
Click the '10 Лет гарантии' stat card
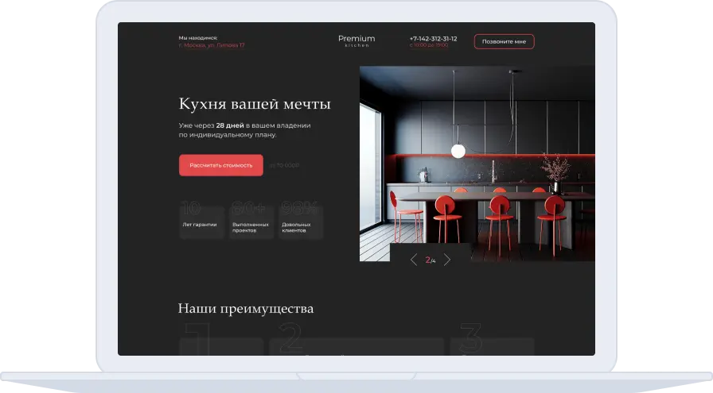pyautogui.click(x=200, y=218)
